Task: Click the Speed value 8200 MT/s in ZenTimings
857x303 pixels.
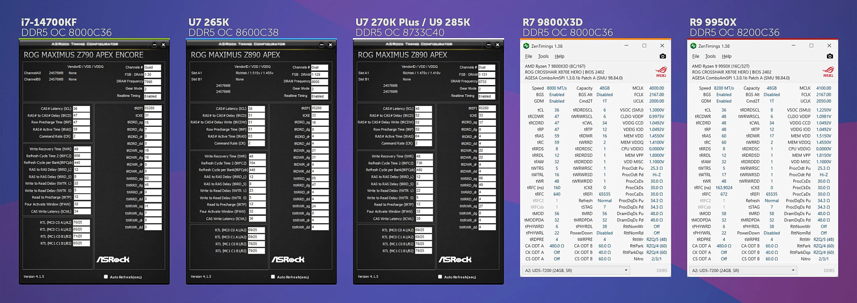Action: 724,88
